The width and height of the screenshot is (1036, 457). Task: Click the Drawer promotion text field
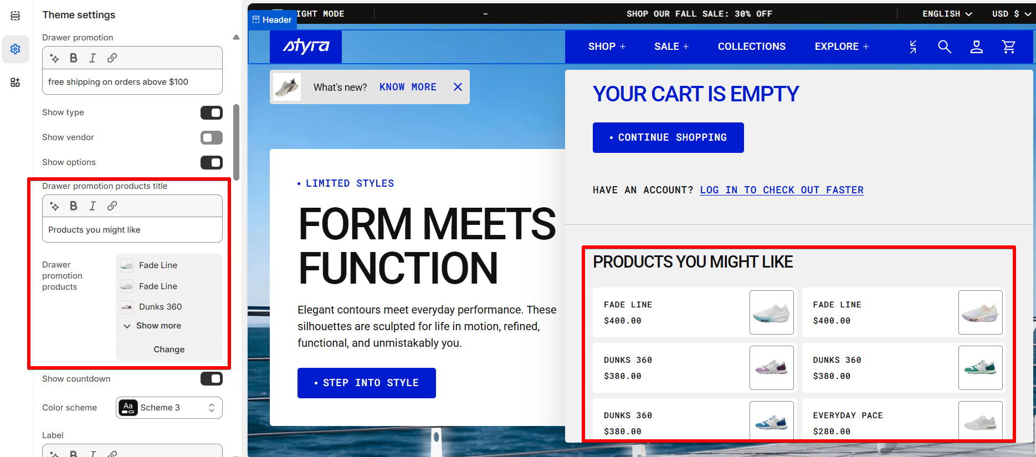132,82
